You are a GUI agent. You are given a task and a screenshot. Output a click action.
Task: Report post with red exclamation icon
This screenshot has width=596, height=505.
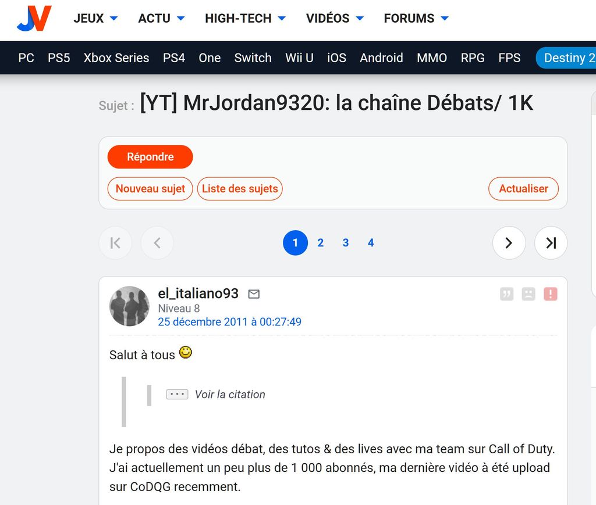coord(551,294)
